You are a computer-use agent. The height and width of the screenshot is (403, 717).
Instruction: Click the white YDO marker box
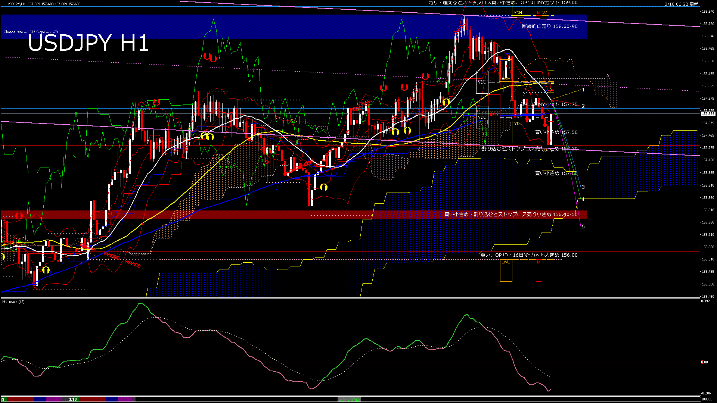[482, 82]
